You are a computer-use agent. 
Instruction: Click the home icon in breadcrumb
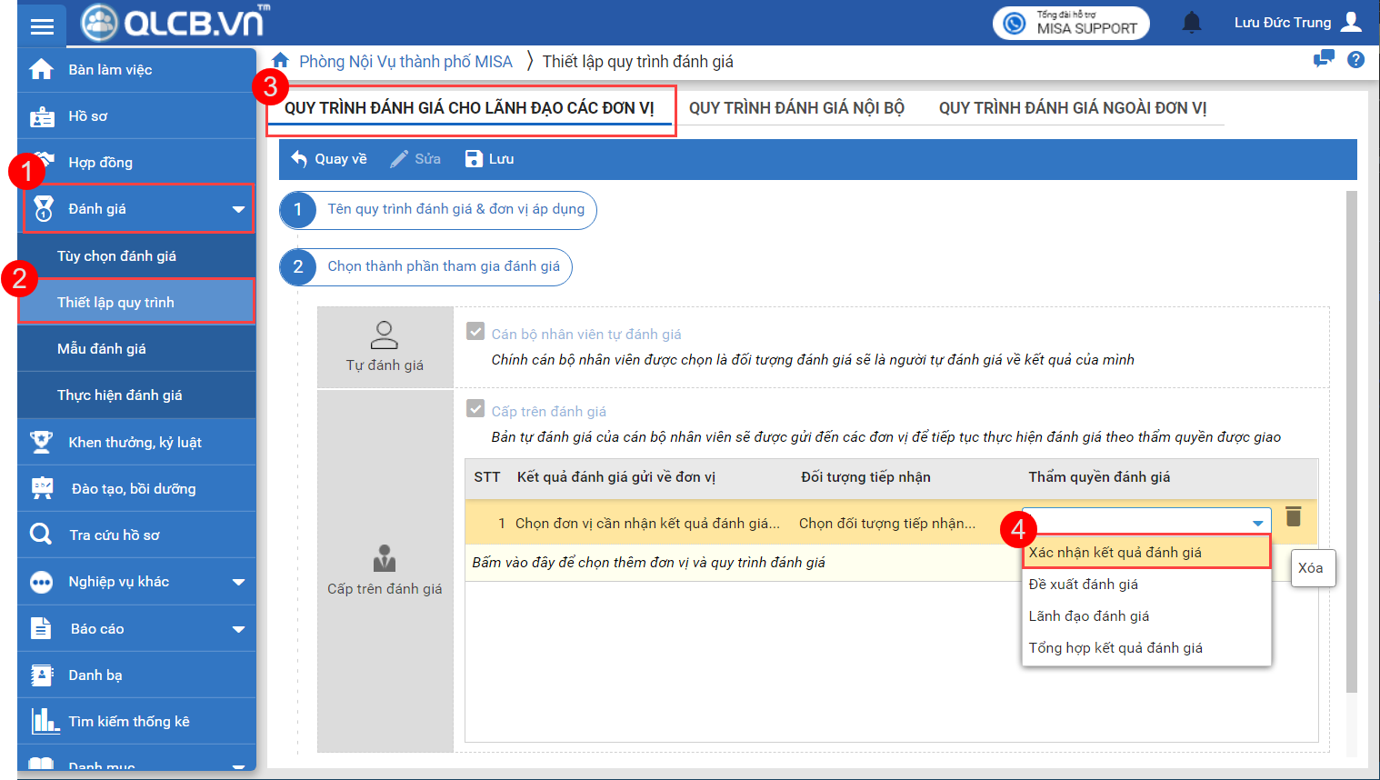pyautogui.click(x=281, y=61)
